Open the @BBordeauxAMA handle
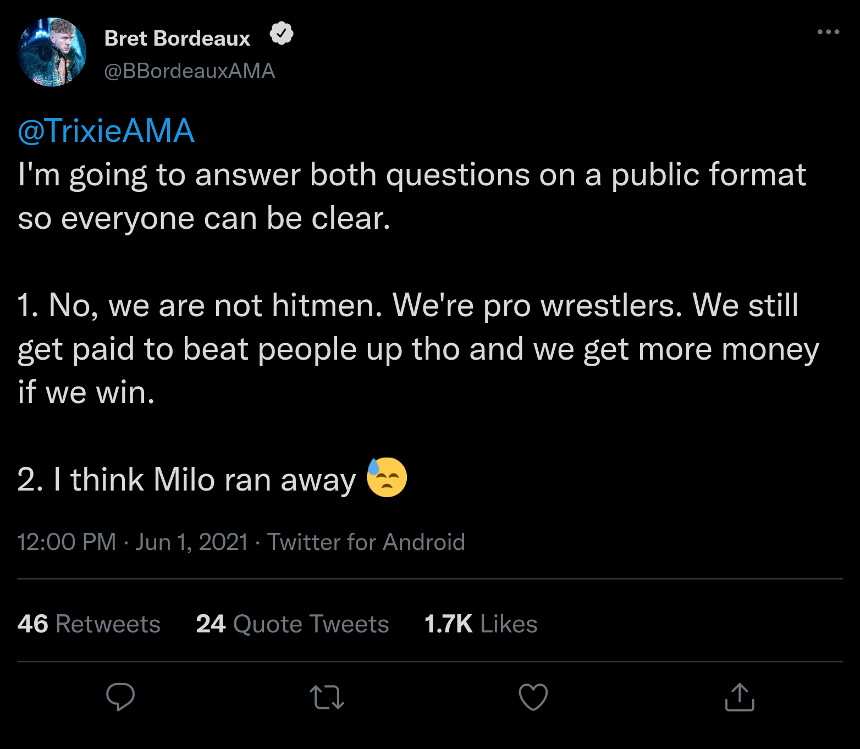 [x=190, y=71]
